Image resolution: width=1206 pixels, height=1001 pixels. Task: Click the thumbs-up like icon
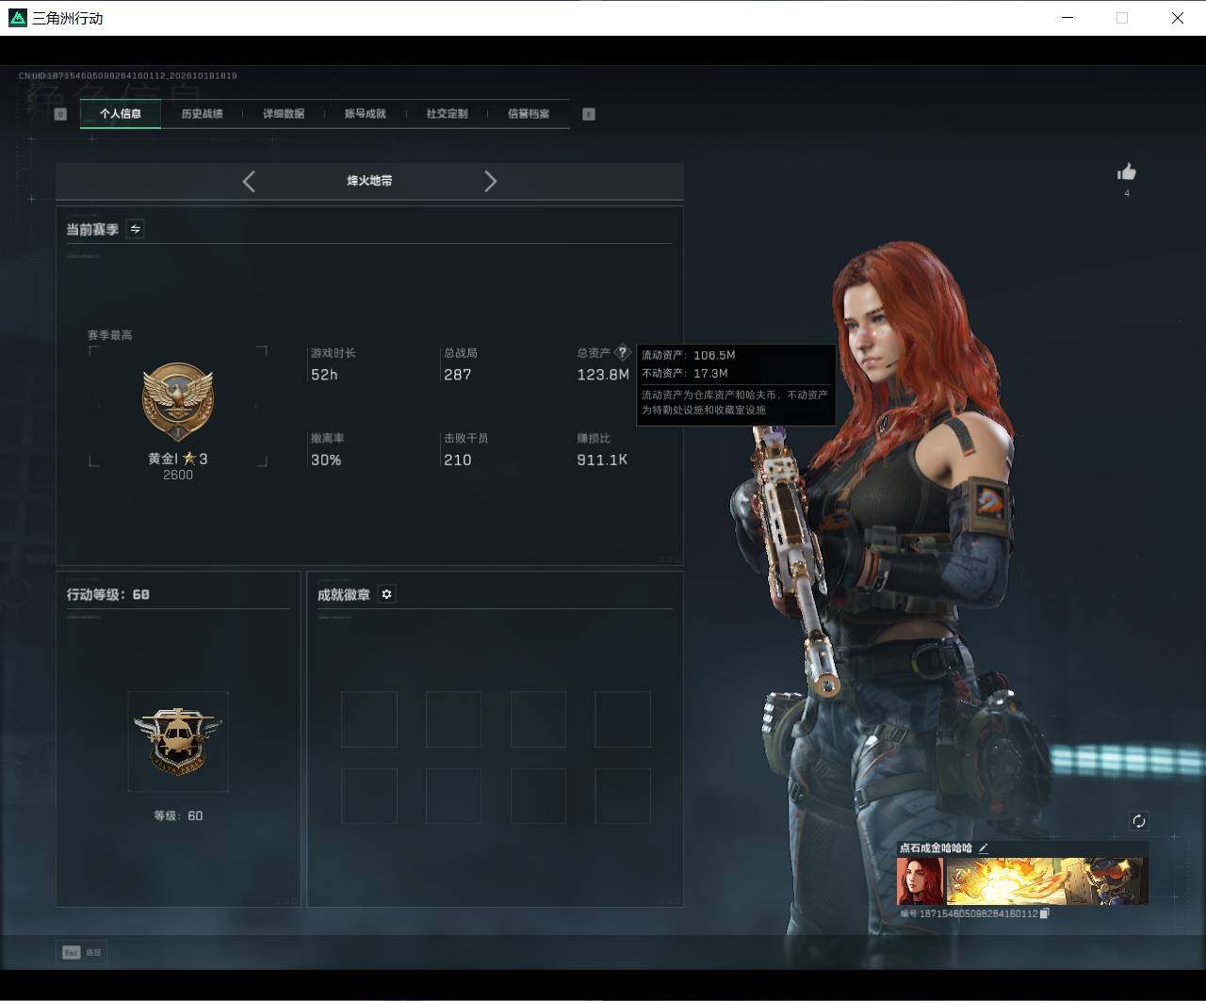pyautogui.click(x=1127, y=171)
